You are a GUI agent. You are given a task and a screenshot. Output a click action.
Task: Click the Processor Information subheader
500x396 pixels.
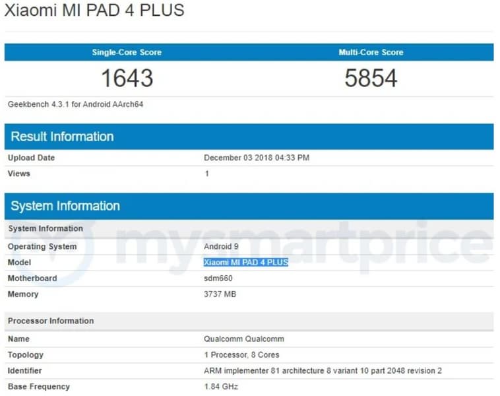(249, 321)
